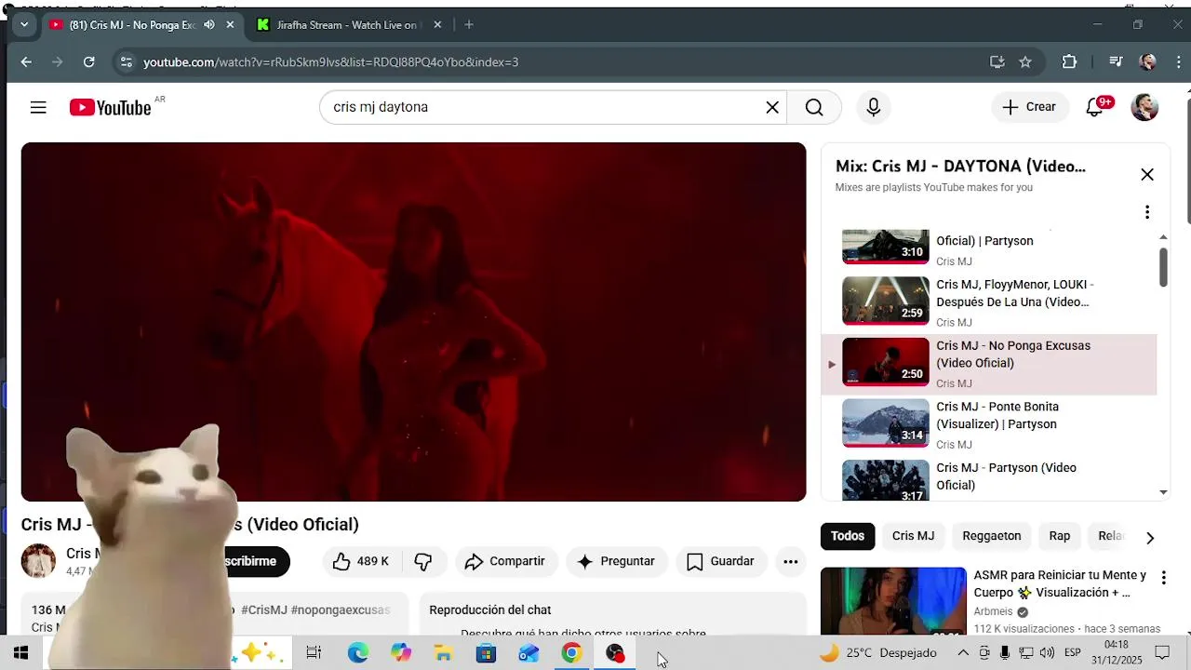1191x670 pixels.
Task: Open the Windows action center notifications
Action: [1162, 653]
